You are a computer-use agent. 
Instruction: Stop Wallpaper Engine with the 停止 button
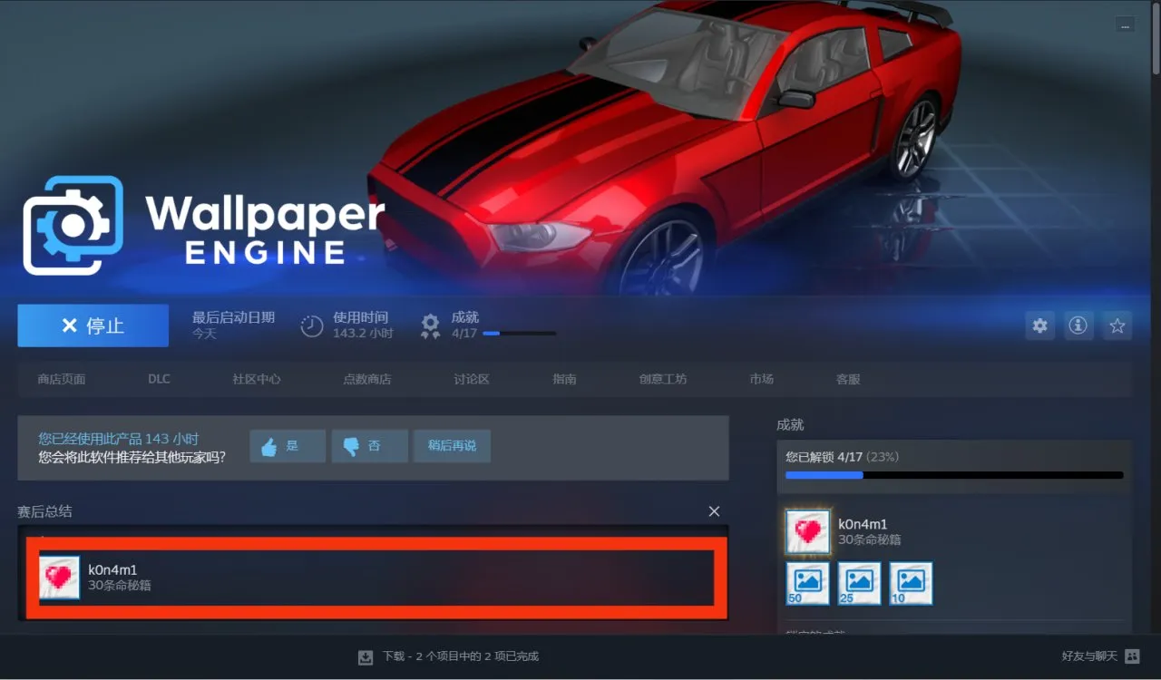point(93,325)
